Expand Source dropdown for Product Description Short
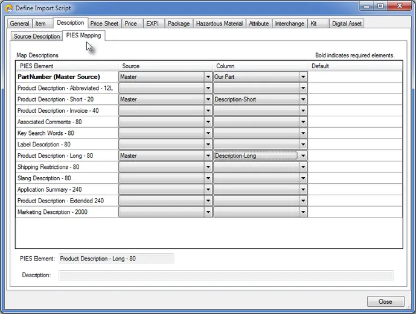Viewport: 416px width, 314px height. tap(208, 99)
